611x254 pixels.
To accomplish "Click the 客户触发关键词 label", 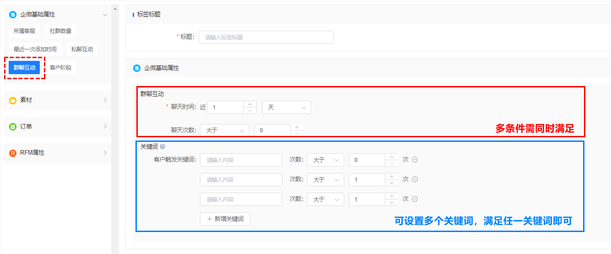I will click(175, 160).
